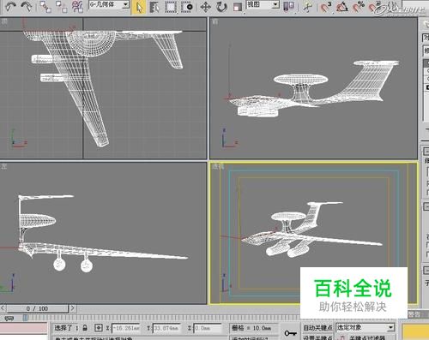Toggle the 3D Snaps magnet
429x340 pixels.
point(326,7)
